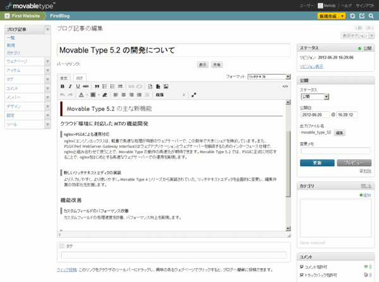The image size is (379, 282).
Task: Open the site in a new window icon
Action: point(362,16)
